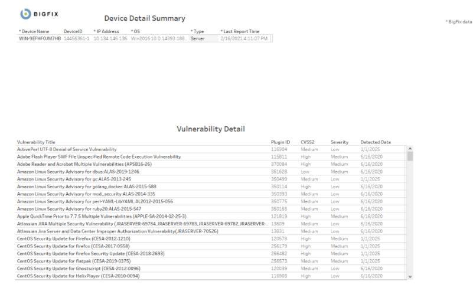
Task: Click plugin ID 116908
Action: (x=279, y=276)
